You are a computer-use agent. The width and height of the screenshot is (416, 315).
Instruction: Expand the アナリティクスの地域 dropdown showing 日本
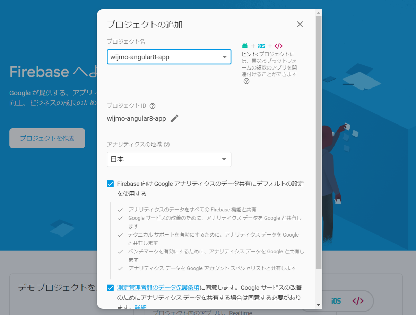click(169, 159)
